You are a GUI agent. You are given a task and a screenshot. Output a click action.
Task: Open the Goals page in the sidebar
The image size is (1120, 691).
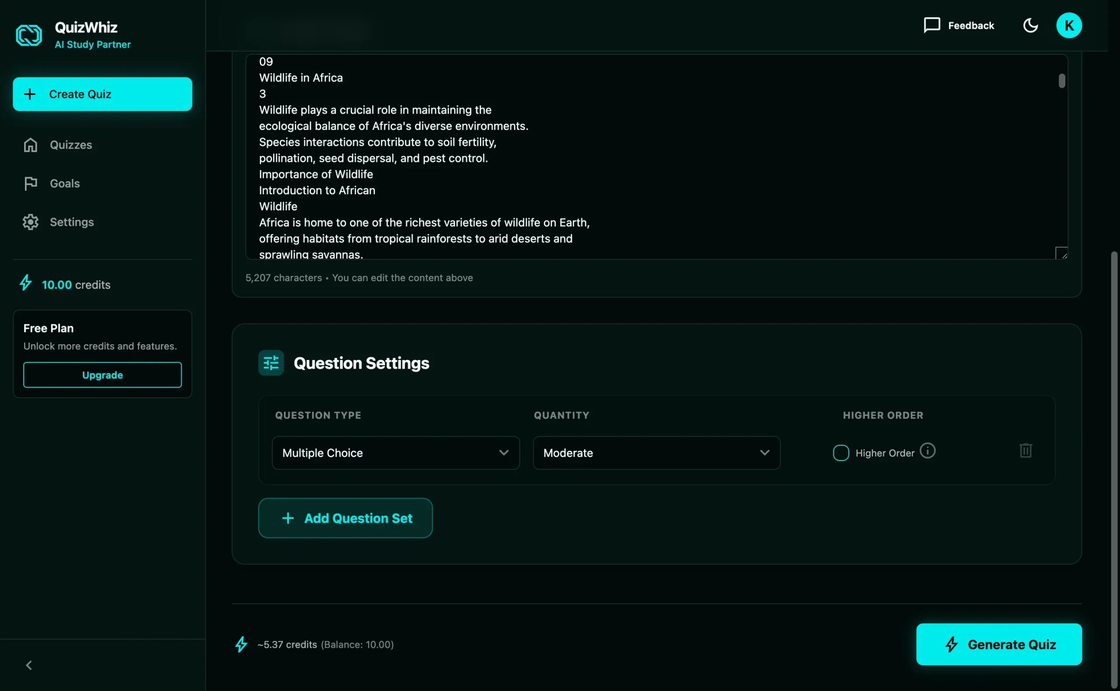click(102, 183)
